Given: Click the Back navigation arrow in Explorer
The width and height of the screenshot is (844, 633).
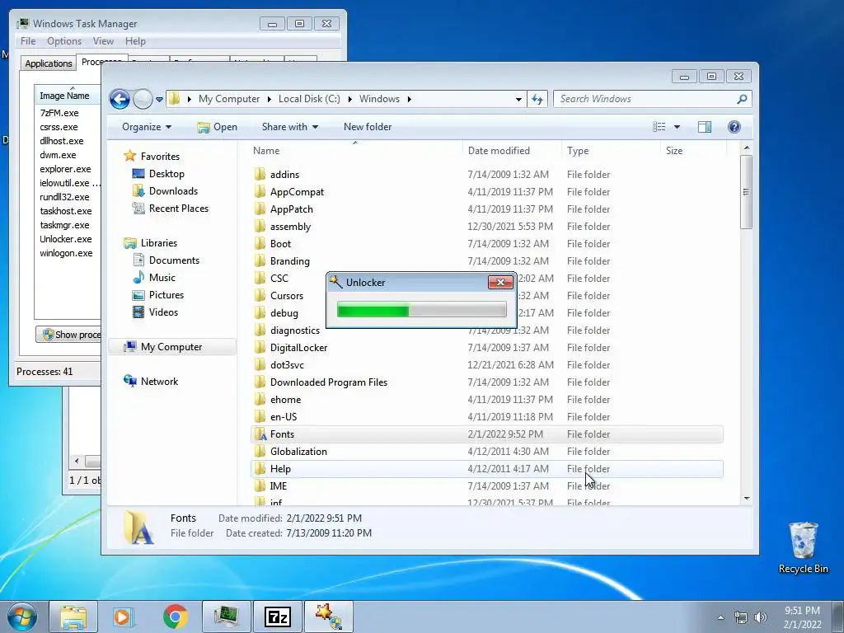Looking at the screenshot, I should [x=120, y=99].
